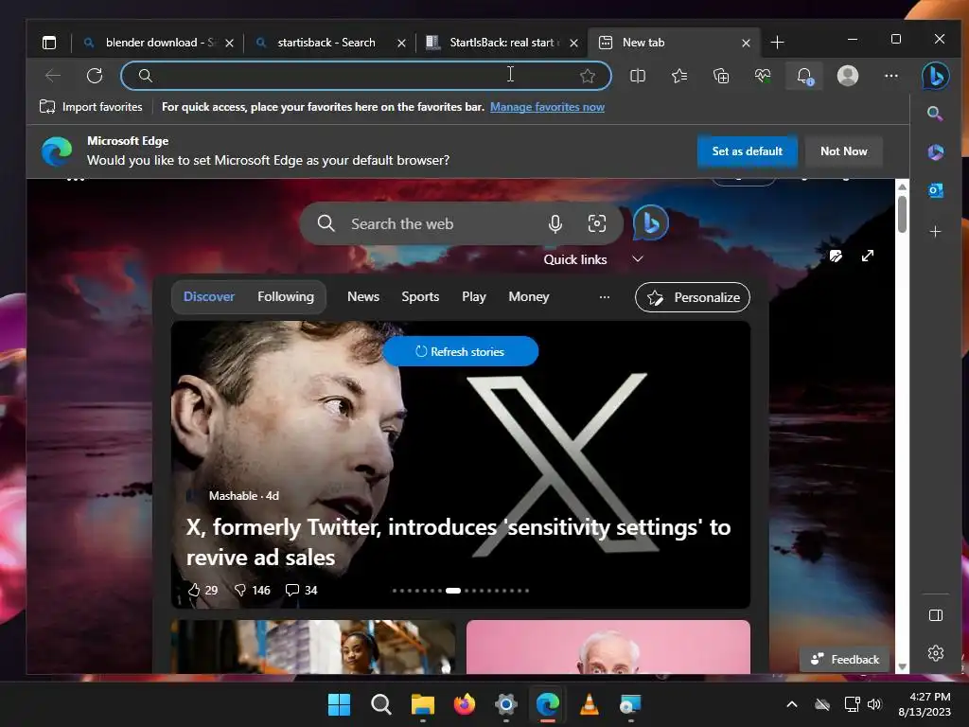Start voice search microphone icon

pos(555,223)
